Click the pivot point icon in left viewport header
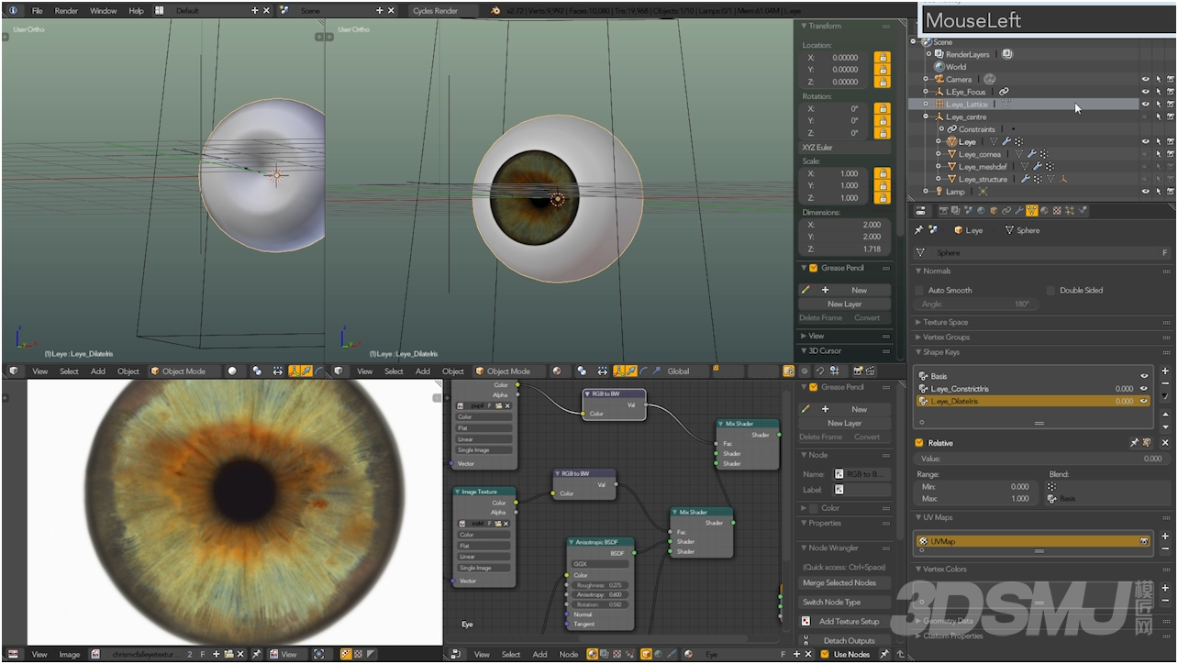 256,371
